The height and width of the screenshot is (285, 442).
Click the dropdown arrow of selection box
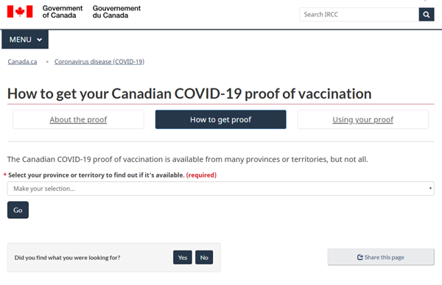430,189
